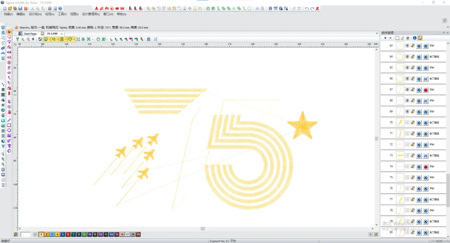Click the color input field left of palette
450x243 pixels.
(25, 234)
